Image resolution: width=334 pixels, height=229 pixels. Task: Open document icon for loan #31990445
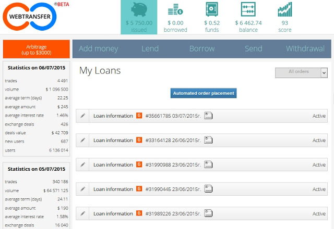pos(208,189)
